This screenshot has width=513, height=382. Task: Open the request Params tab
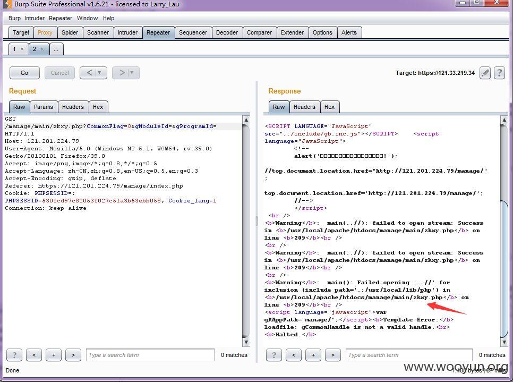[44, 107]
